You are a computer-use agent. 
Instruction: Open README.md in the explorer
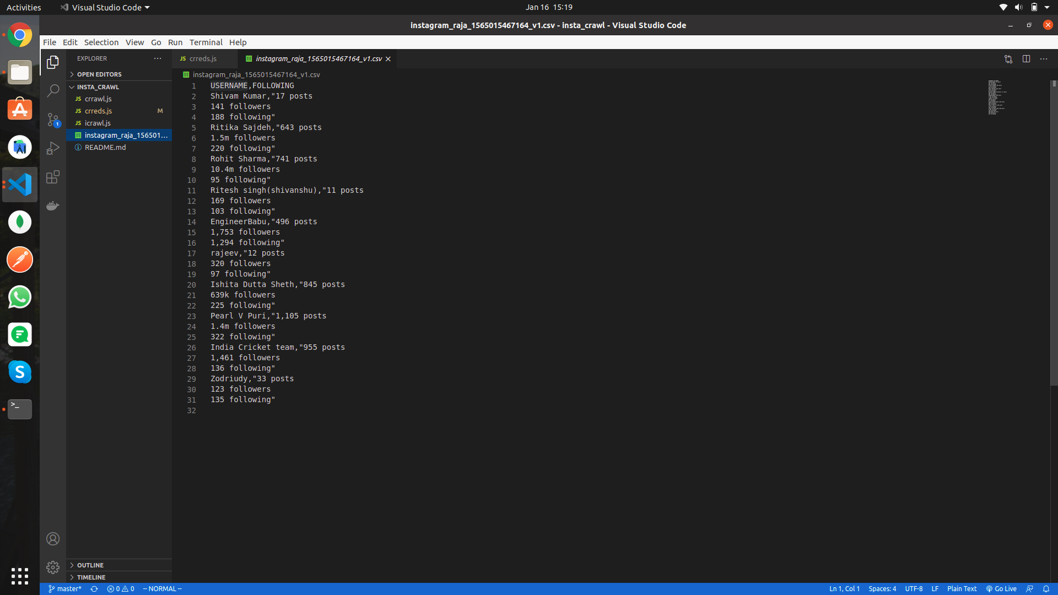(x=105, y=148)
